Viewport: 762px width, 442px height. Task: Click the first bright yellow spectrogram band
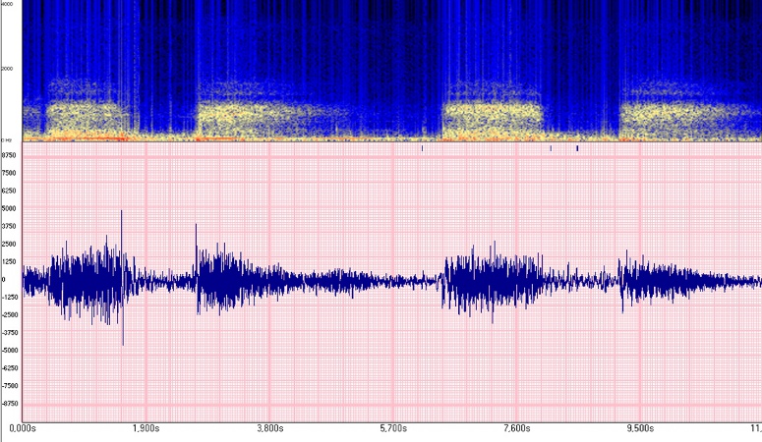coord(82,118)
